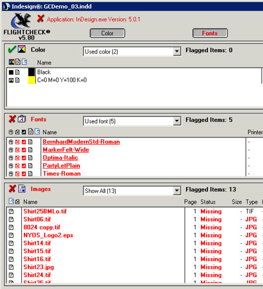Click the FlightCheck eagle logo
The height and width of the screenshot is (289, 263).
pos(22,20)
